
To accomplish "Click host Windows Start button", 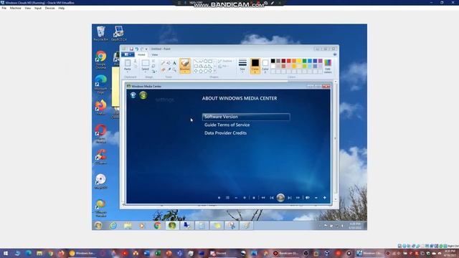I will click(x=5, y=253).
